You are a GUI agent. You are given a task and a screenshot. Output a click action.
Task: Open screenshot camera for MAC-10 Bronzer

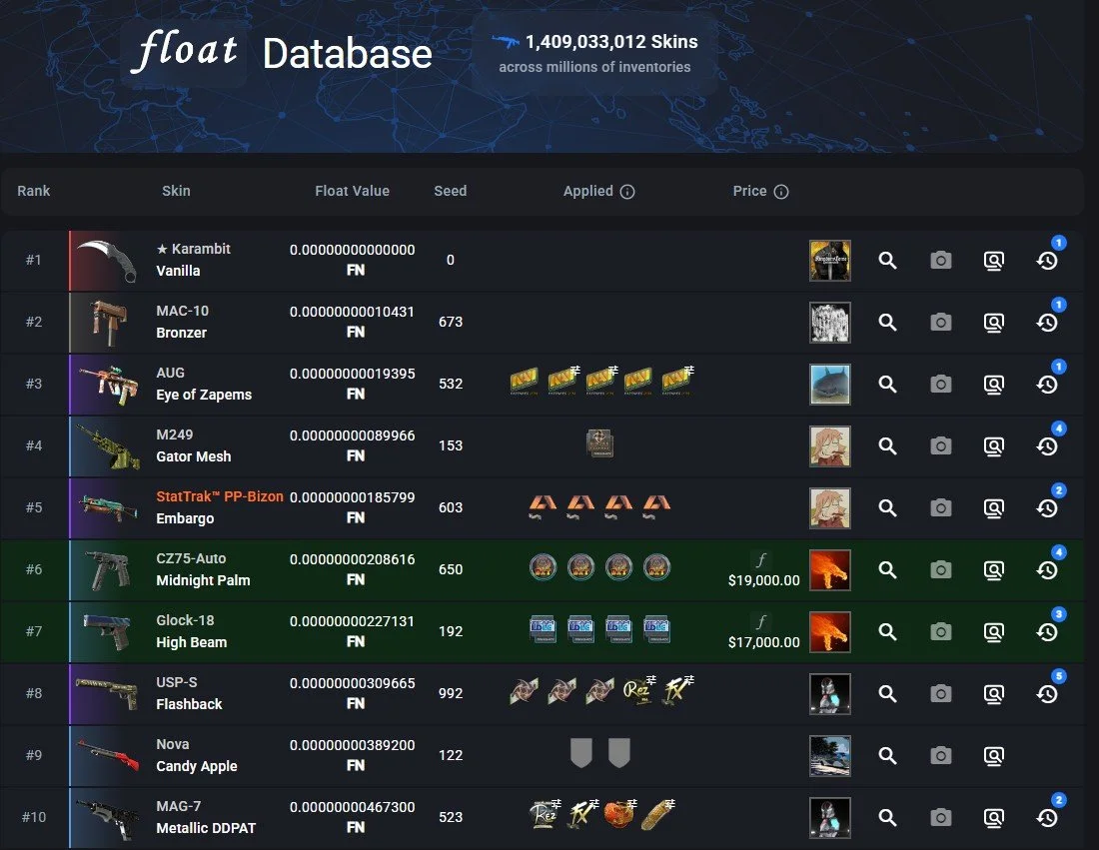[940, 323]
